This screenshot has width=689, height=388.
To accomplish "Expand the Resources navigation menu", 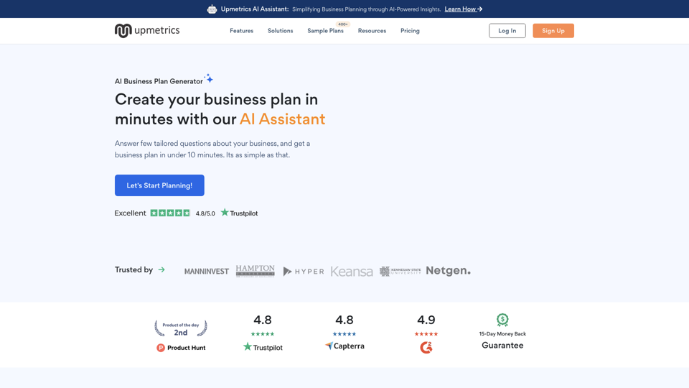I will (x=372, y=31).
